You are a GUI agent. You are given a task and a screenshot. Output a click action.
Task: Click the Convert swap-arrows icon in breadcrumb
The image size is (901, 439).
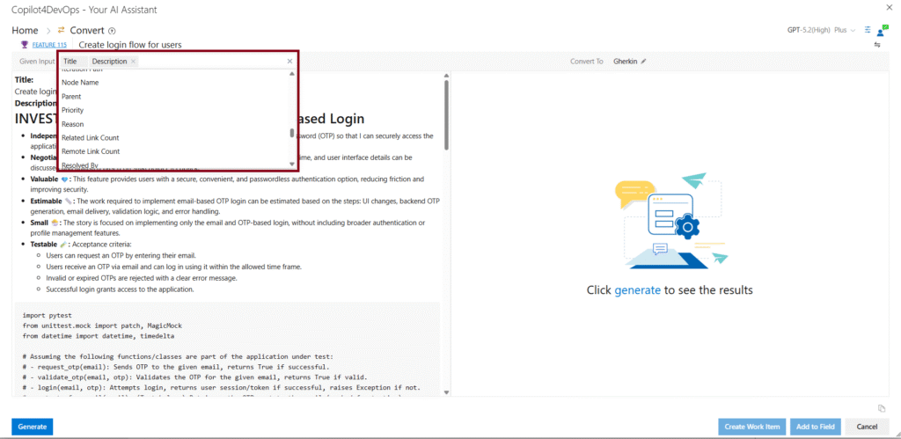click(61, 31)
